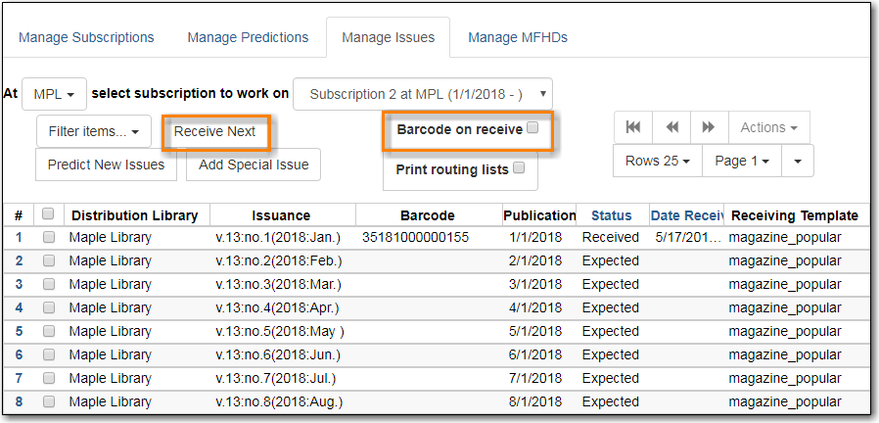This screenshot has width=879, height=423.
Task: Click Add Special Issue button
Action: point(254,164)
